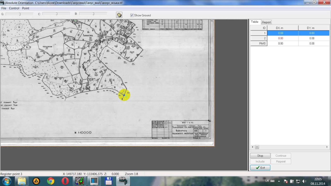This screenshot has height=186, width=331.
Task: Click the battery tray icon
Action: [x=292, y=181]
